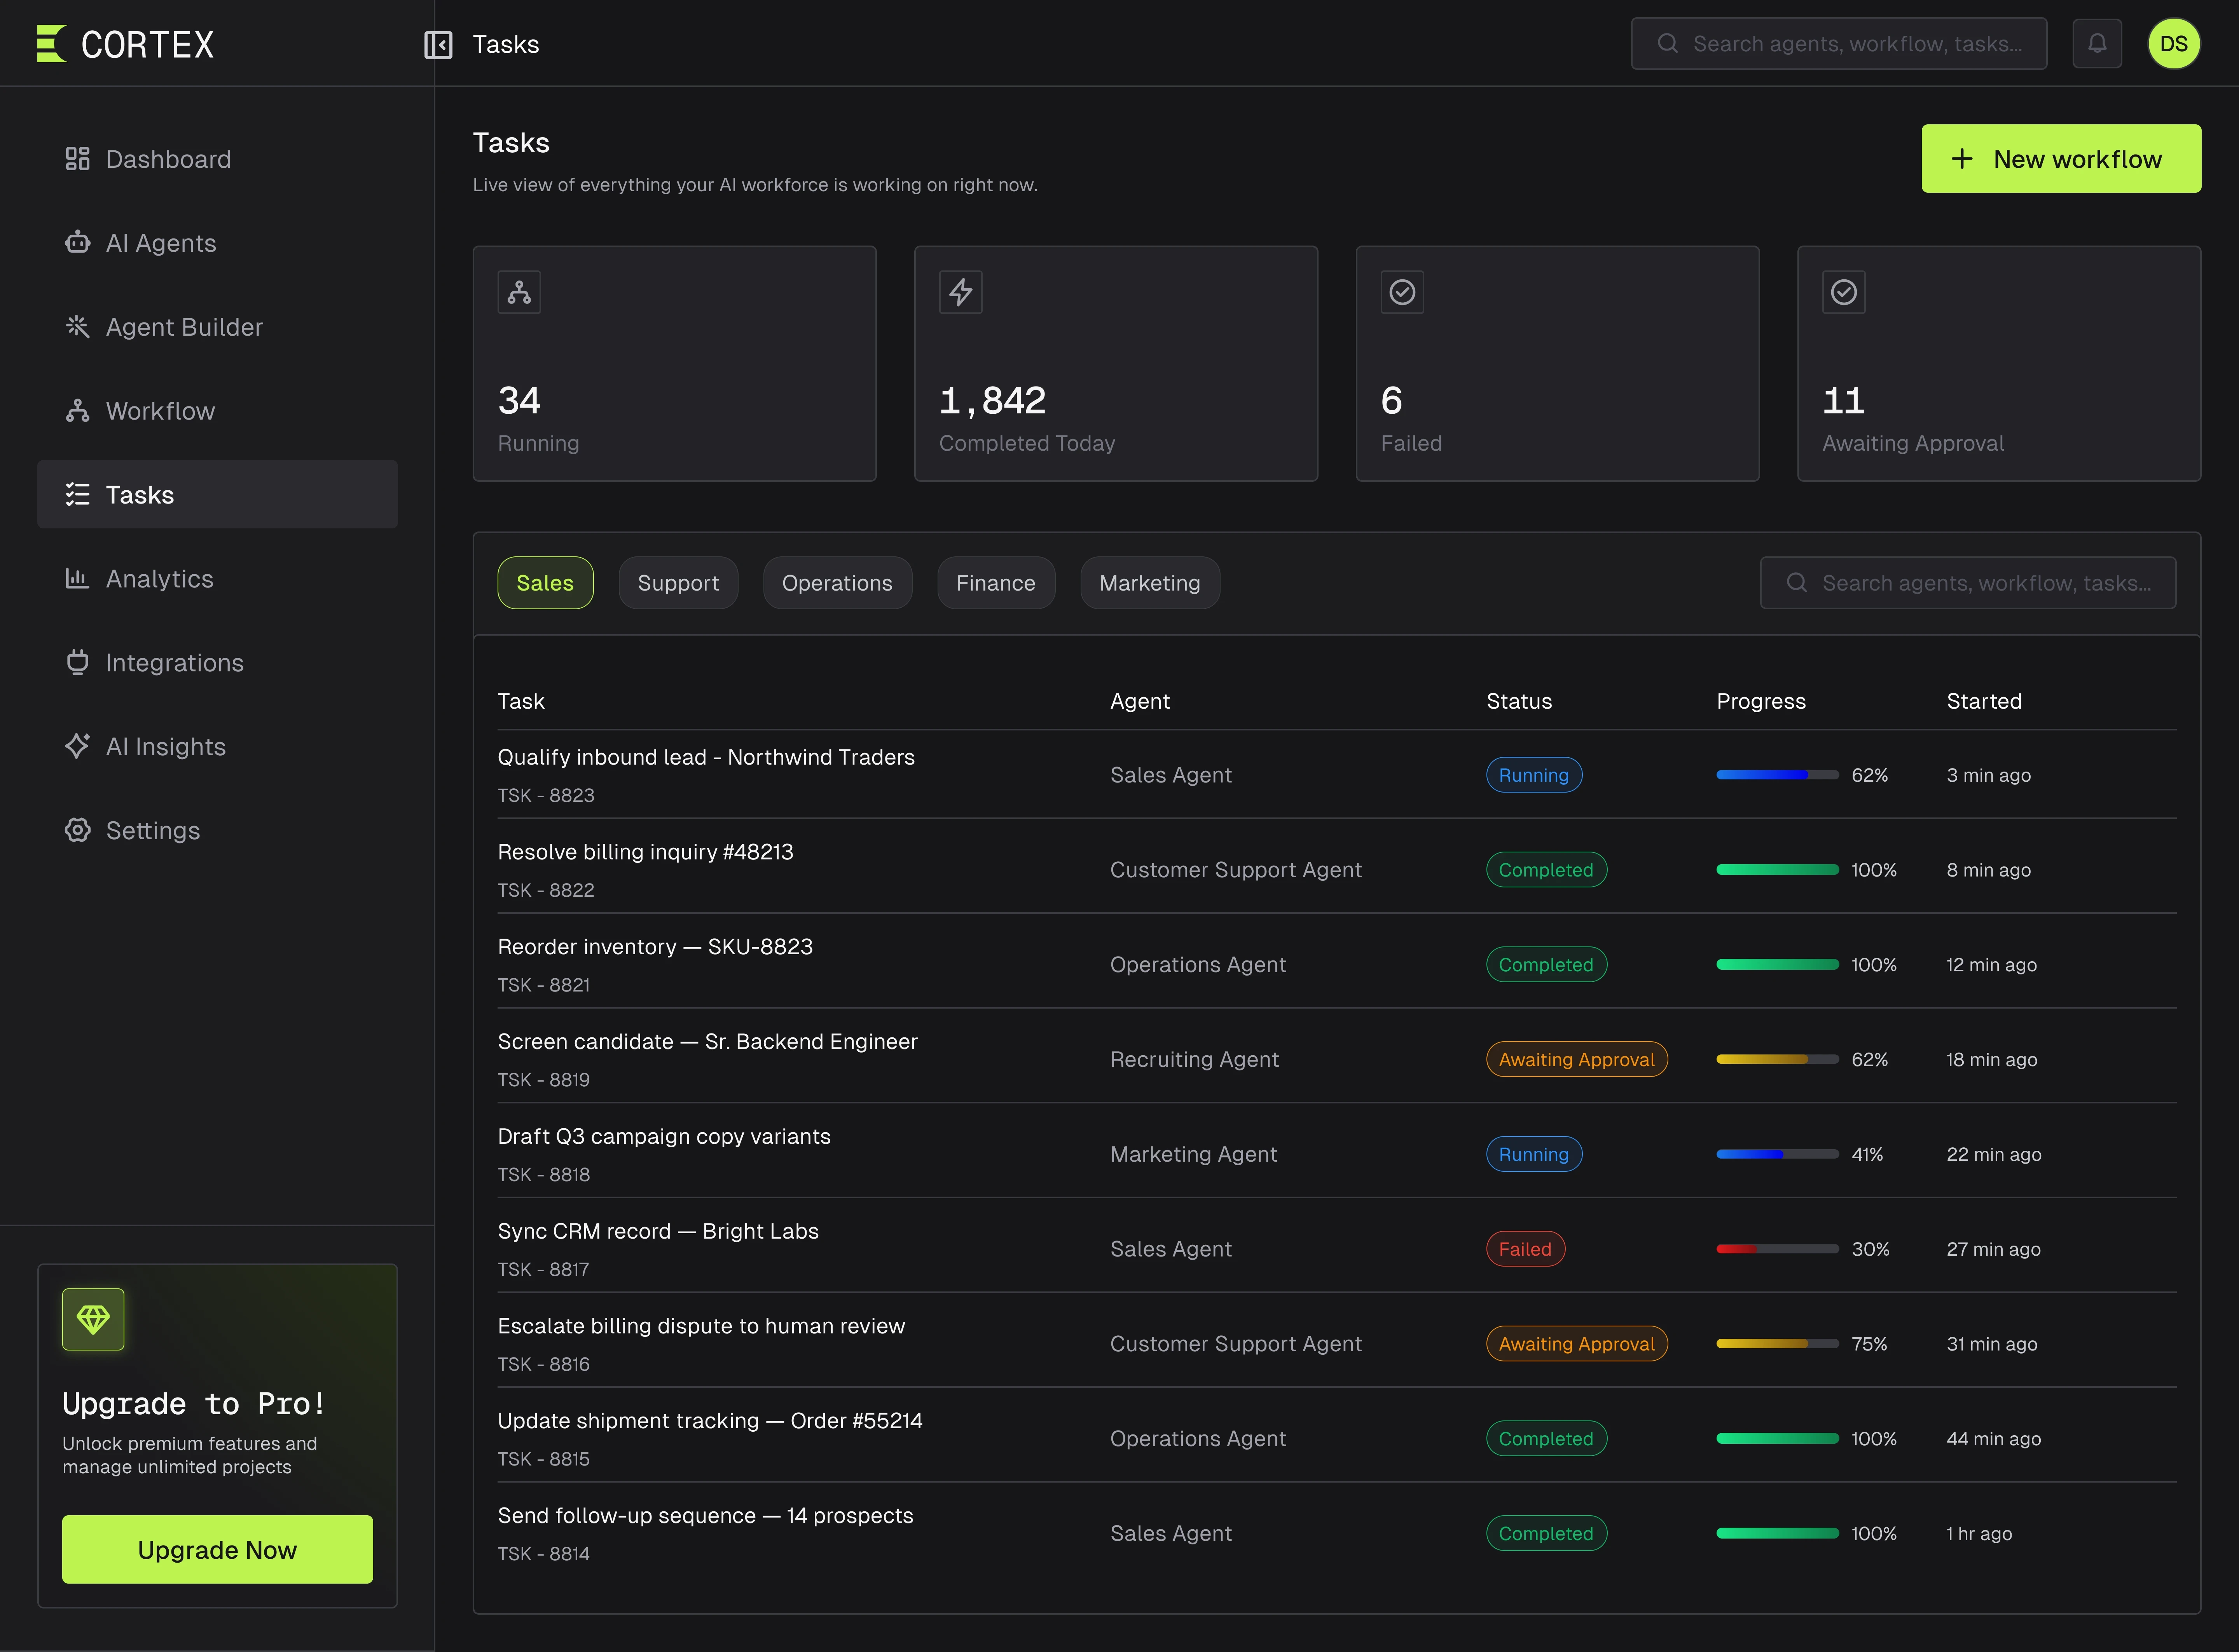Image resolution: width=2239 pixels, height=1652 pixels.
Task: Switch to the Operations filter tab
Action: 837,583
